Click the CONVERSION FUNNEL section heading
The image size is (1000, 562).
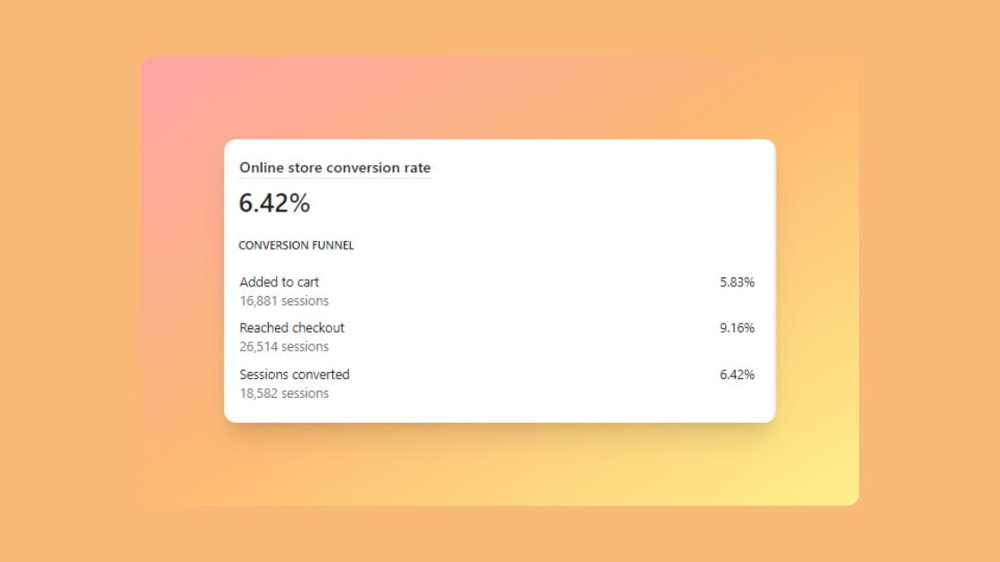point(296,244)
